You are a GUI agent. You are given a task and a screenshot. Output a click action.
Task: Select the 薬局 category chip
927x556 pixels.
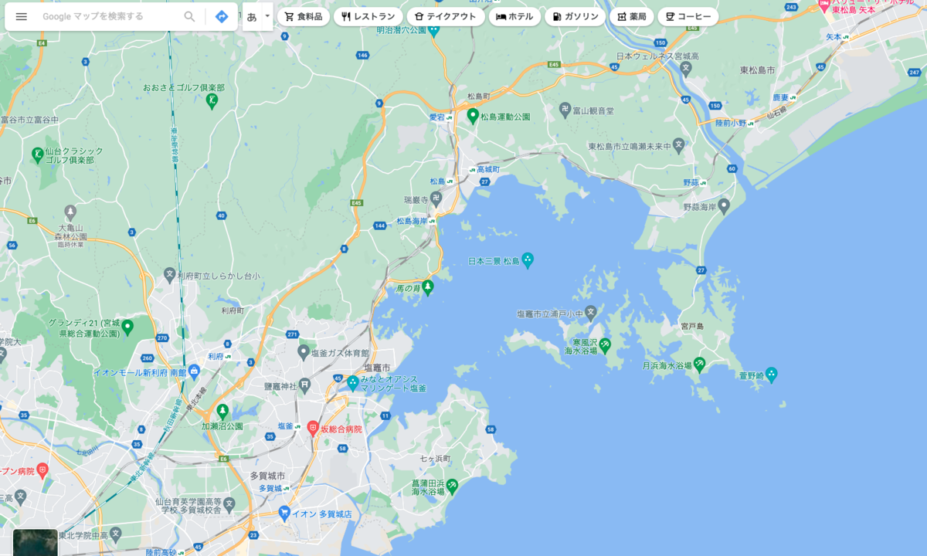[x=631, y=16]
